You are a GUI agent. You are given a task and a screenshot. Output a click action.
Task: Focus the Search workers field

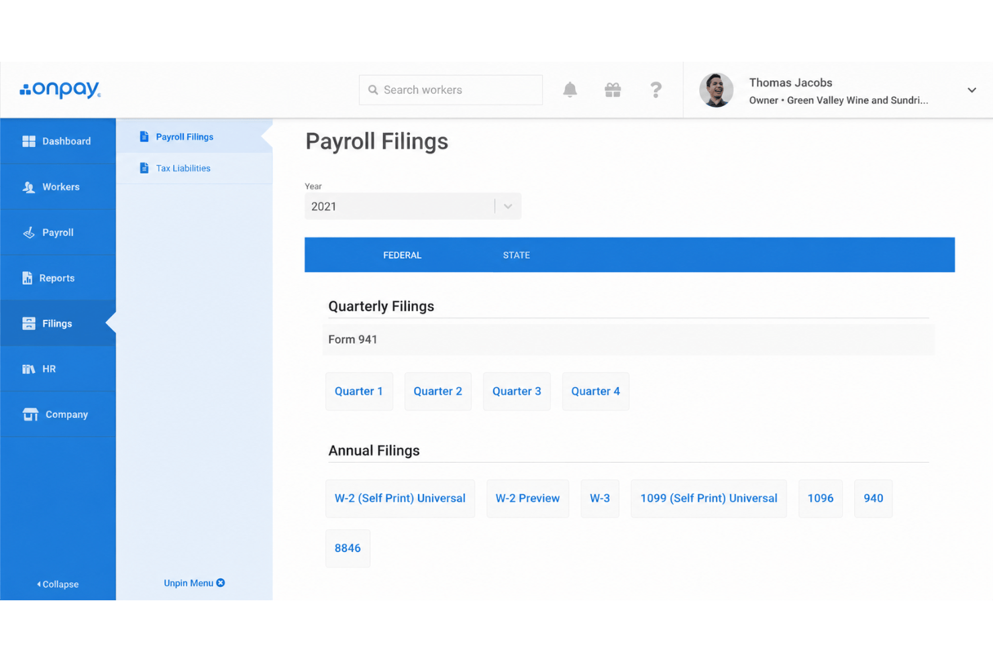point(451,90)
